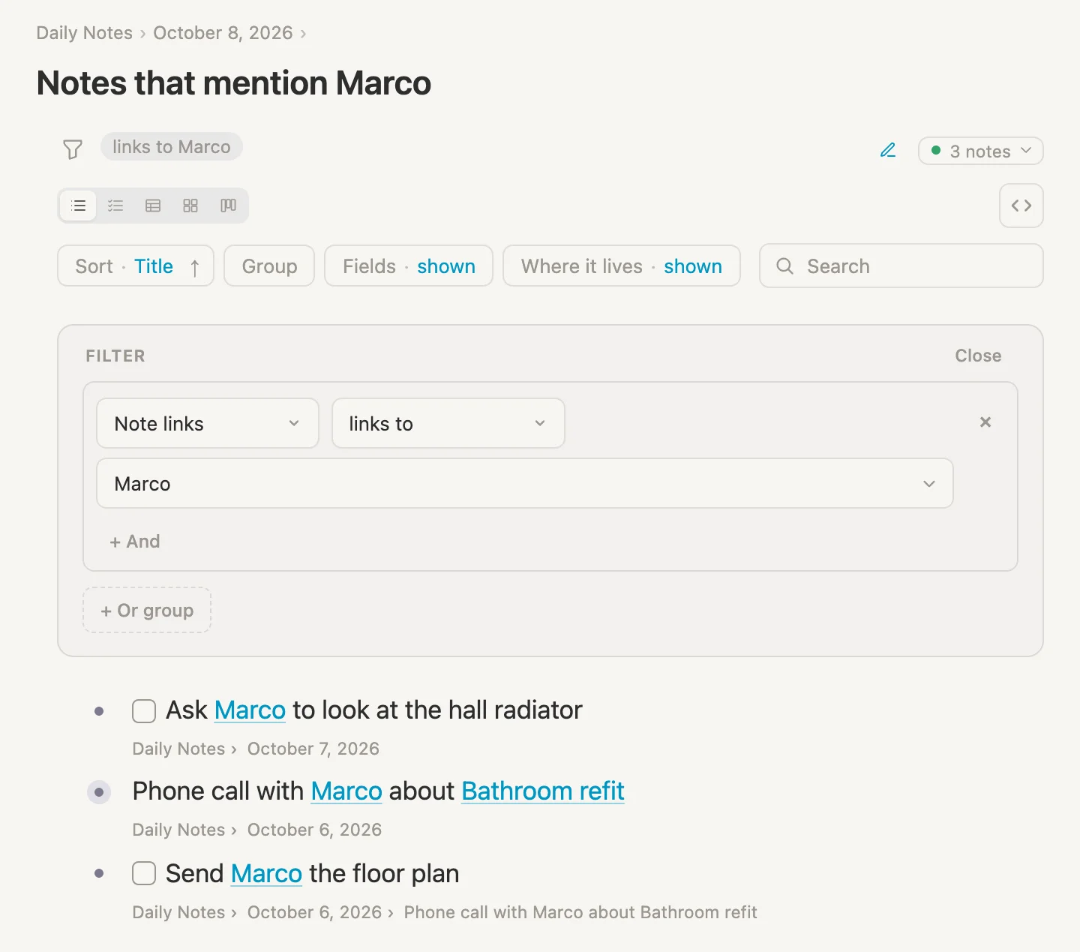This screenshot has height=952, width=1080.
Task: Add an '+ Or group'
Action: pos(147,610)
